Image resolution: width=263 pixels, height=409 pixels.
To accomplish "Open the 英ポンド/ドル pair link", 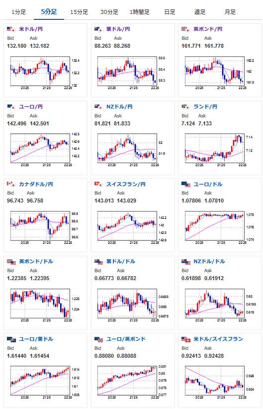I will pyautogui.click(x=36, y=261).
